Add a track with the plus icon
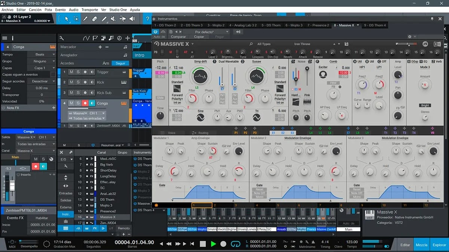Screen dimensions: 449x252 (x=128, y=38)
